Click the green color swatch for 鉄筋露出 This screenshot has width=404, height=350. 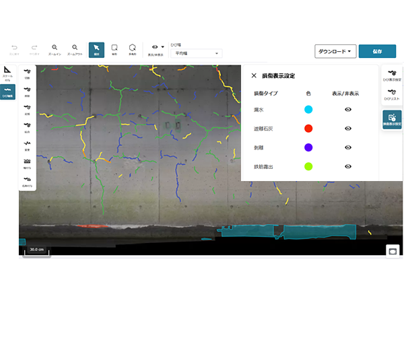tap(308, 166)
